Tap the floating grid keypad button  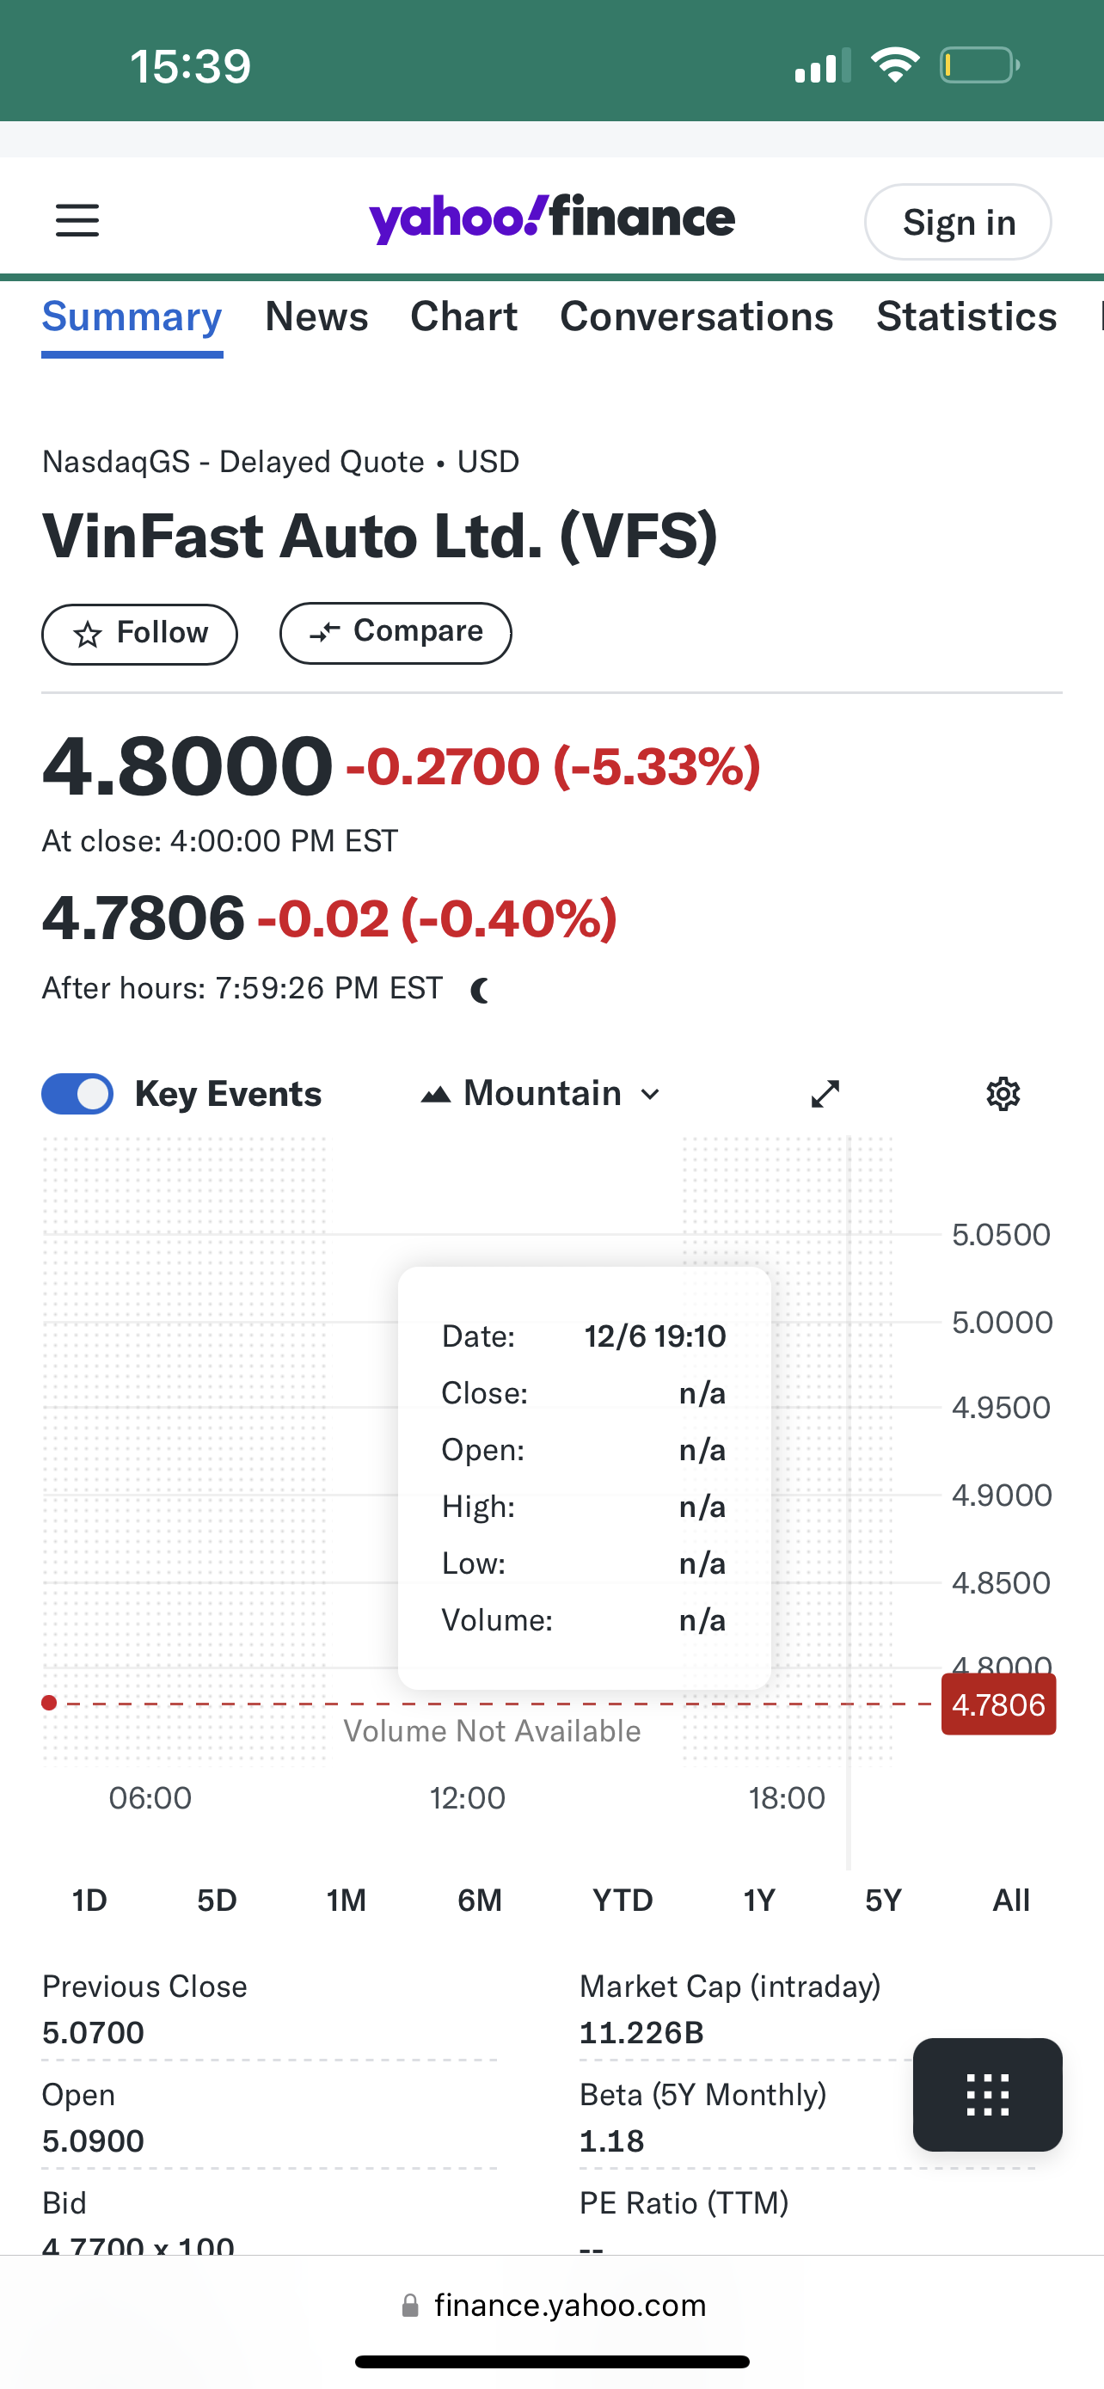987,2094
